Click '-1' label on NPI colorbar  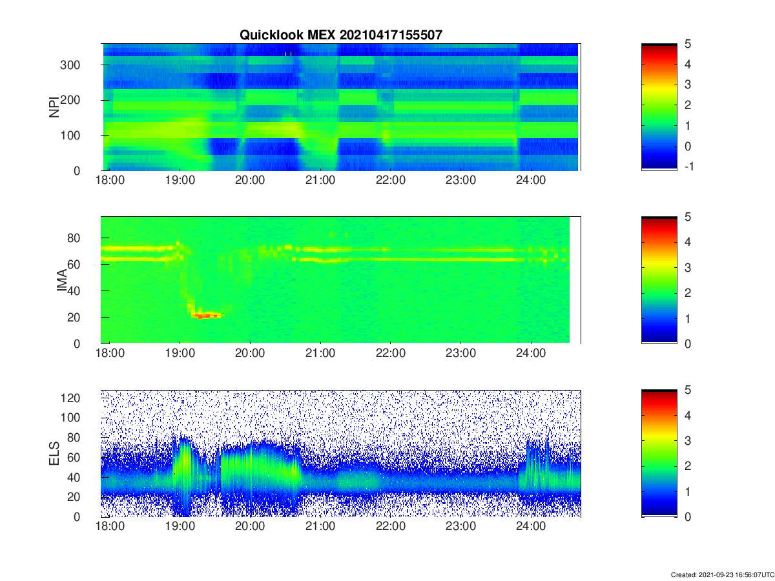688,167
